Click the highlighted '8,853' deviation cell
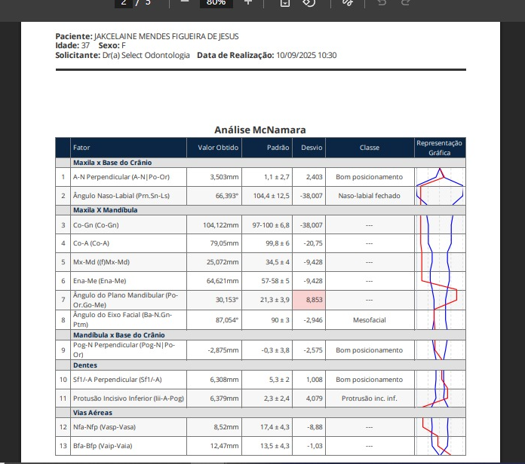525x464 pixels. (x=309, y=300)
